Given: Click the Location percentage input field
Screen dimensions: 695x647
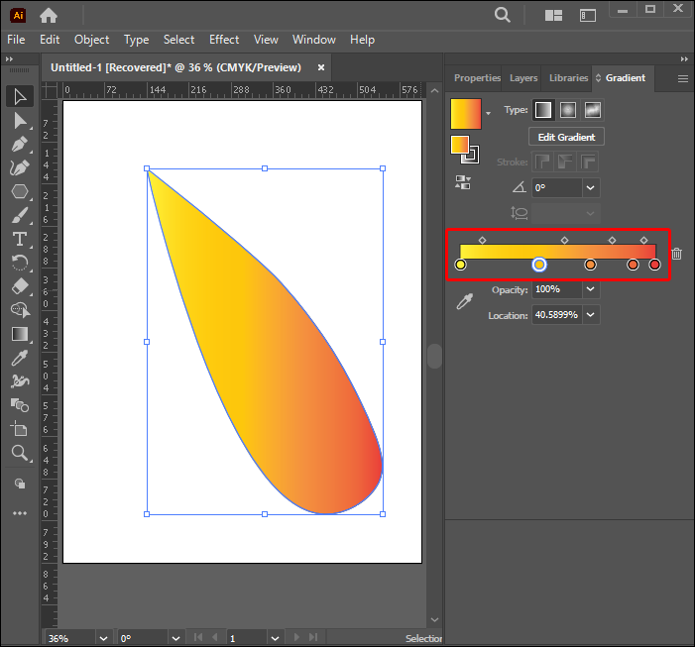Looking at the screenshot, I should coord(557,314).
